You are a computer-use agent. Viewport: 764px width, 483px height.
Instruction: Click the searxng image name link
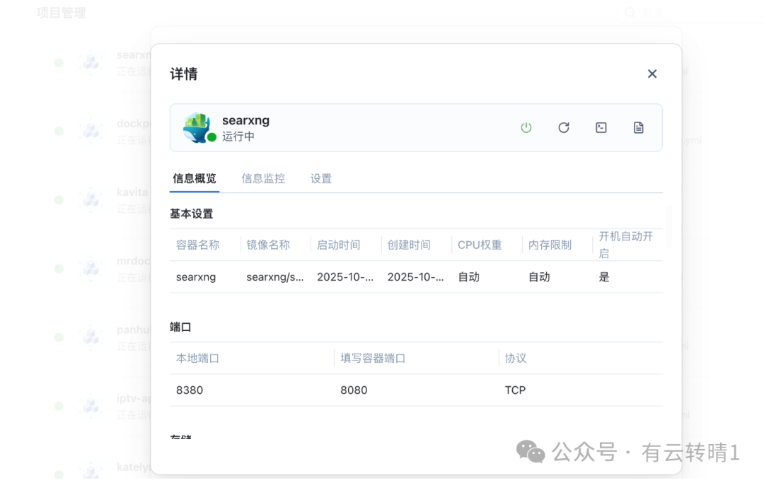[x=274, y=277]
